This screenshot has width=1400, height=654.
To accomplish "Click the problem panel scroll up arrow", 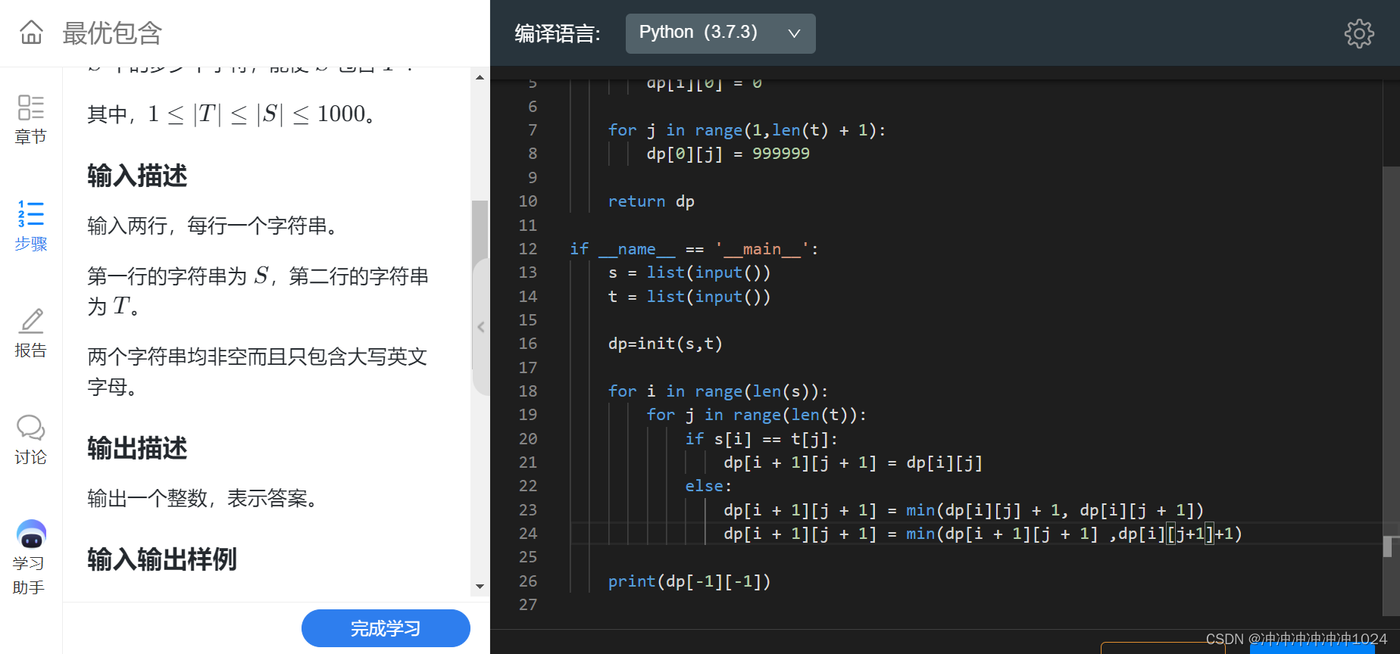I will (x=480, y=77).
